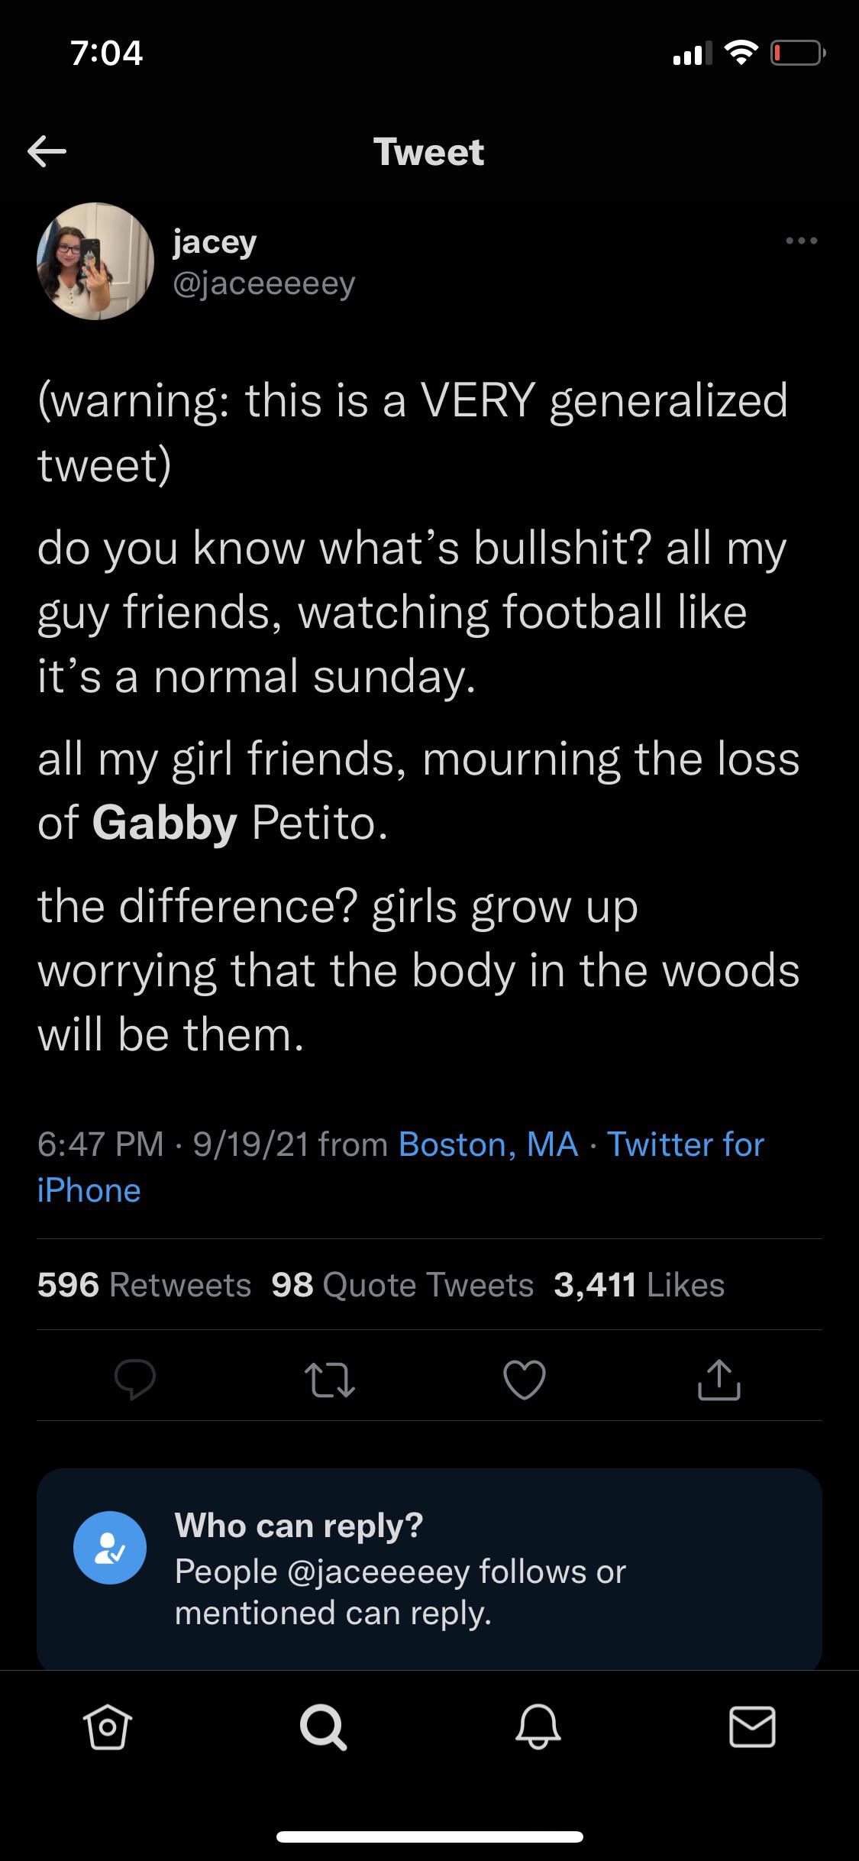This screenshot has height=1861, width=859.
Task: View the 596 Retweets list
Action: [x=144, y=1285]
